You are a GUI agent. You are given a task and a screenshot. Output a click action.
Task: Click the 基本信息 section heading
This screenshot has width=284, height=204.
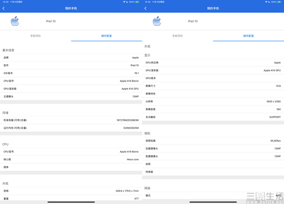pyautogui.click(x=8, y=50)
